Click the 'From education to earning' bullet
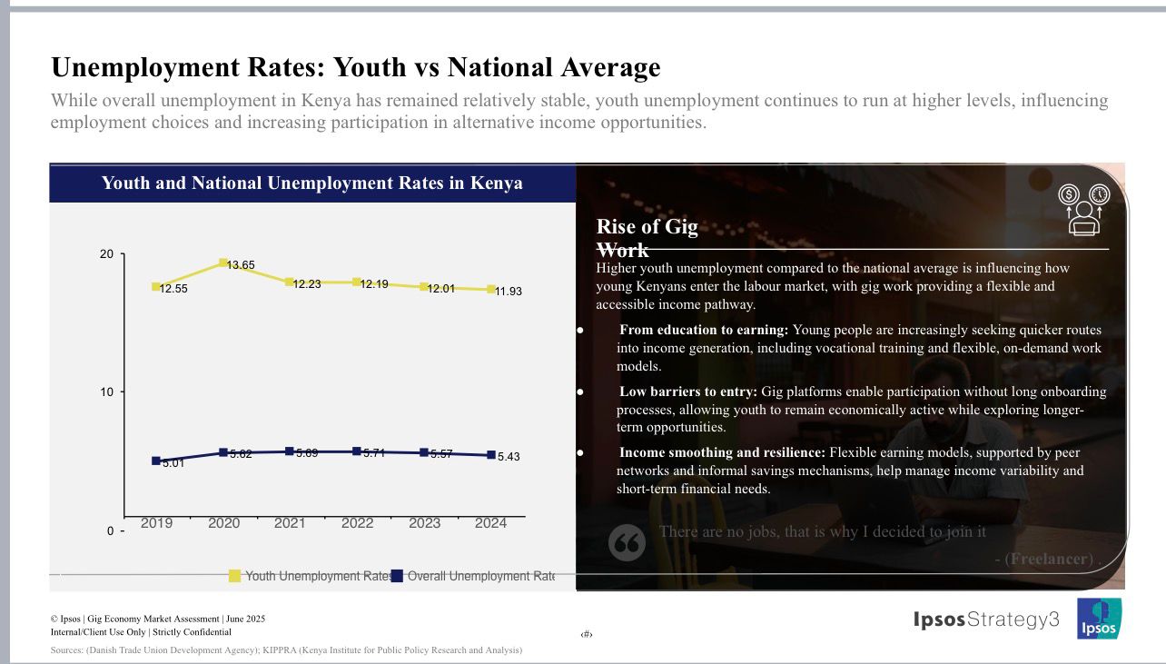 (705, 330)
